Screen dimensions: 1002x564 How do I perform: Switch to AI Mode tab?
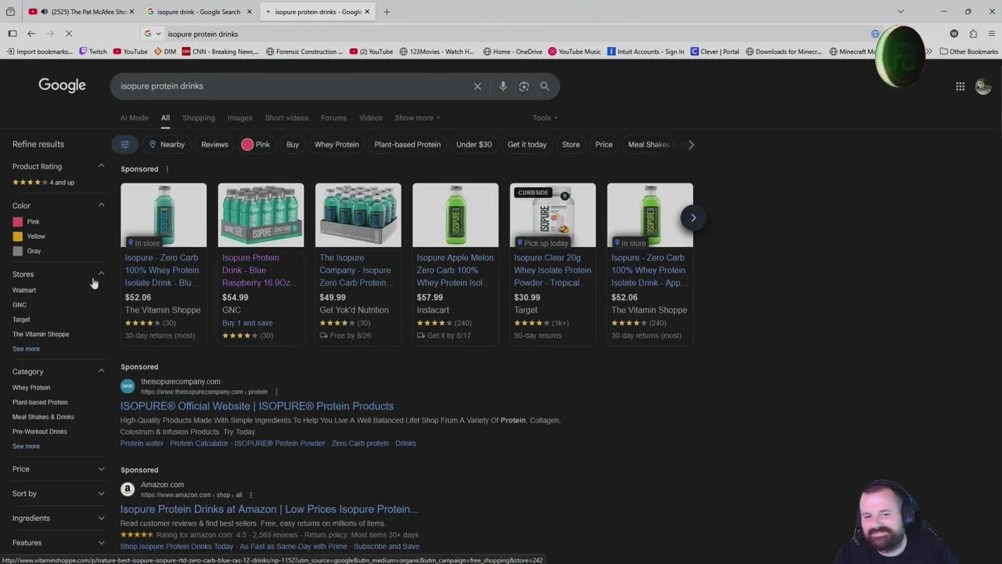tap(134, 117)
